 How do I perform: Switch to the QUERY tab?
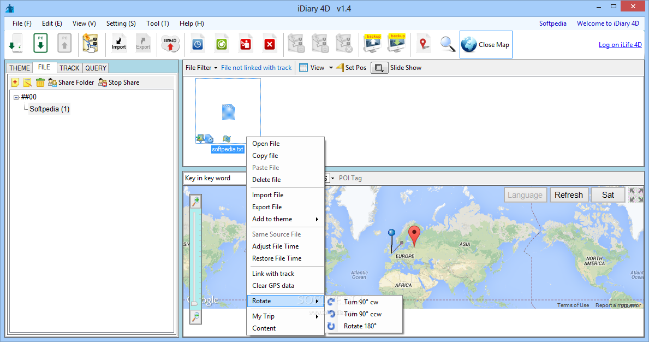(x=96, y=68)
